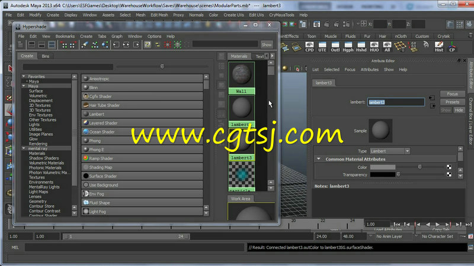Select the lambert3 attribute tab
This screenshot has width=474, height=266.
tap(324, 83)
